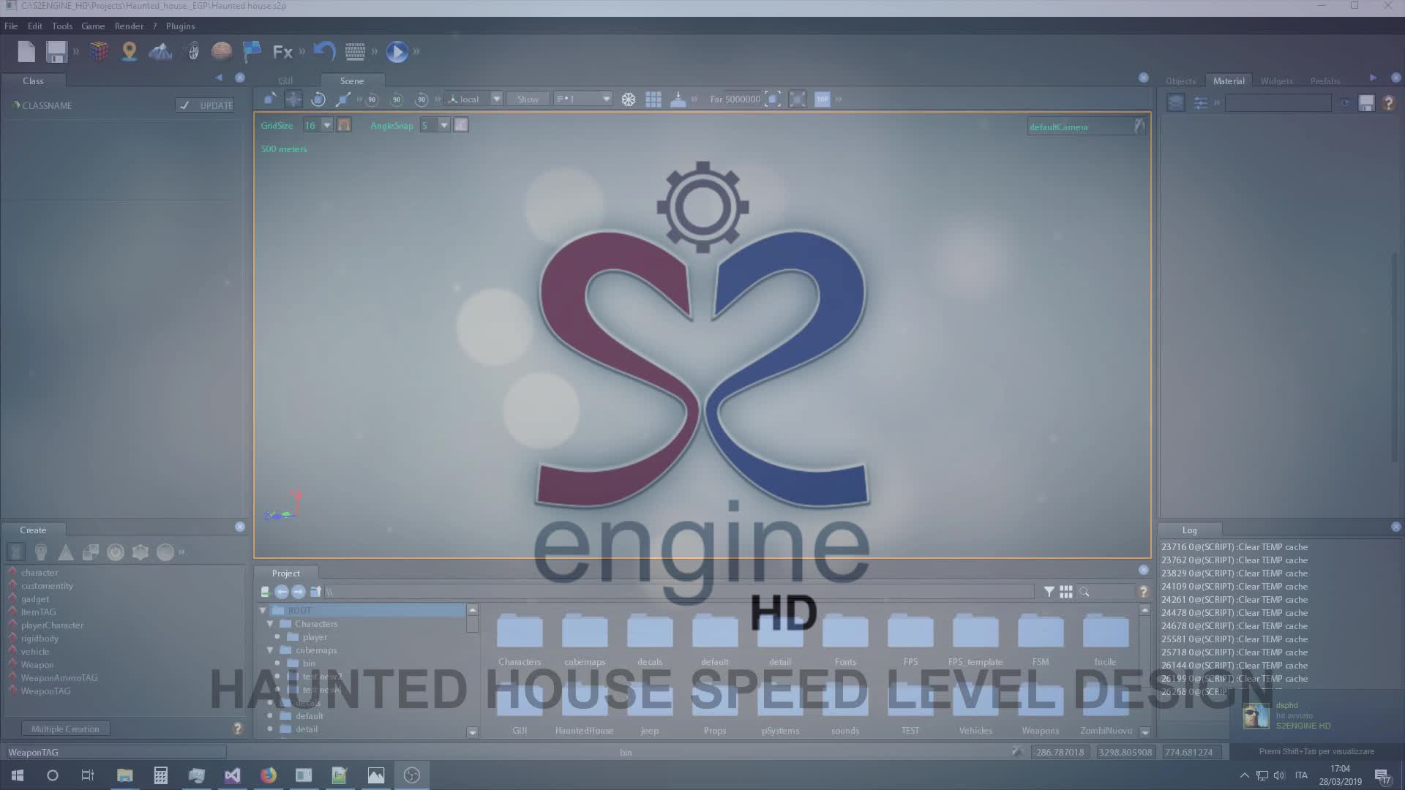The width and height of the screenshot is (1405, 790).
Task: Click the Multiple Creation button
Action: coord(65,729)
